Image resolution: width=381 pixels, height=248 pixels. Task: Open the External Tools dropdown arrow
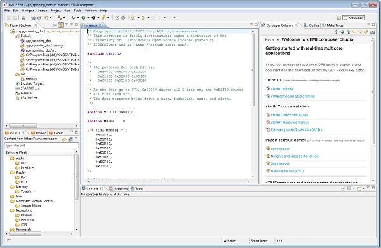pyautogui.click(x=98, y=18)
